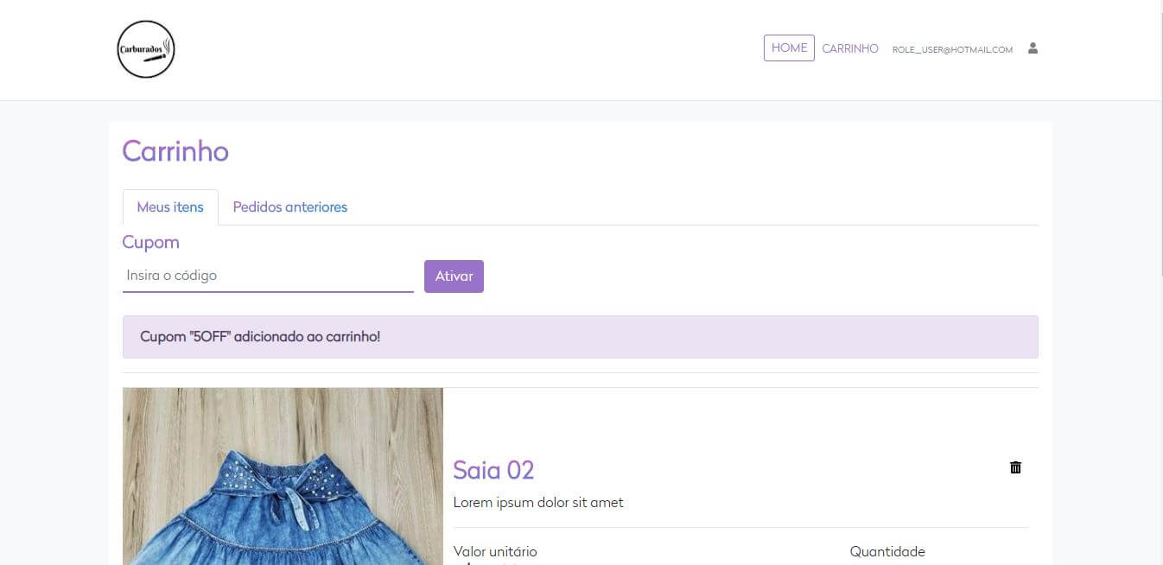
Task: Click the role_user@hotmail.com account link
Action: point(952,50)
